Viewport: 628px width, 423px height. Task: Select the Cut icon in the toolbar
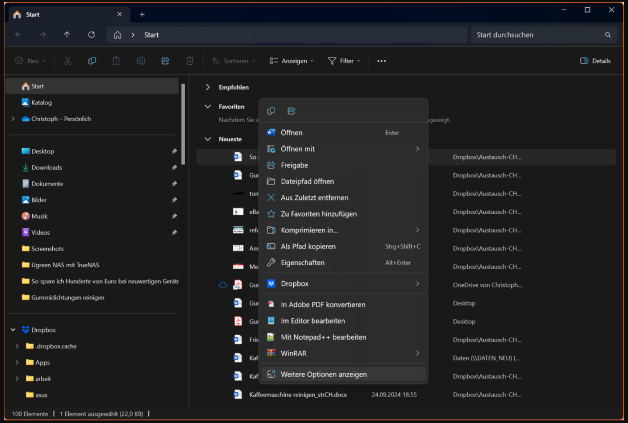67,60
